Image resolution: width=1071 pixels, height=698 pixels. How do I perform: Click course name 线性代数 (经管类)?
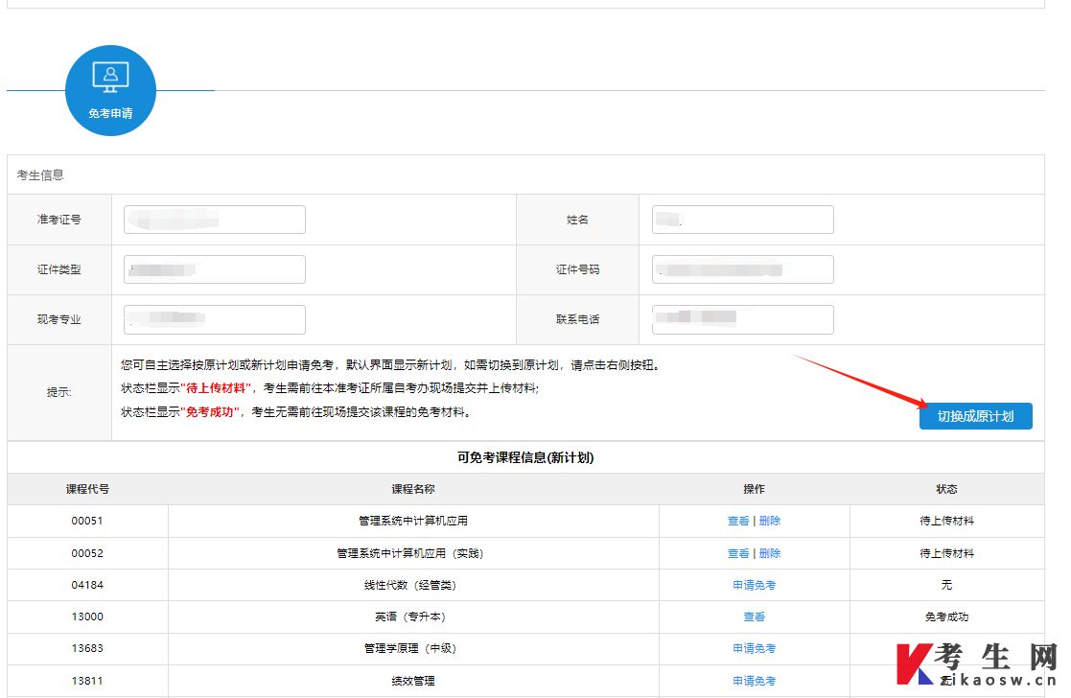[409, 585]
